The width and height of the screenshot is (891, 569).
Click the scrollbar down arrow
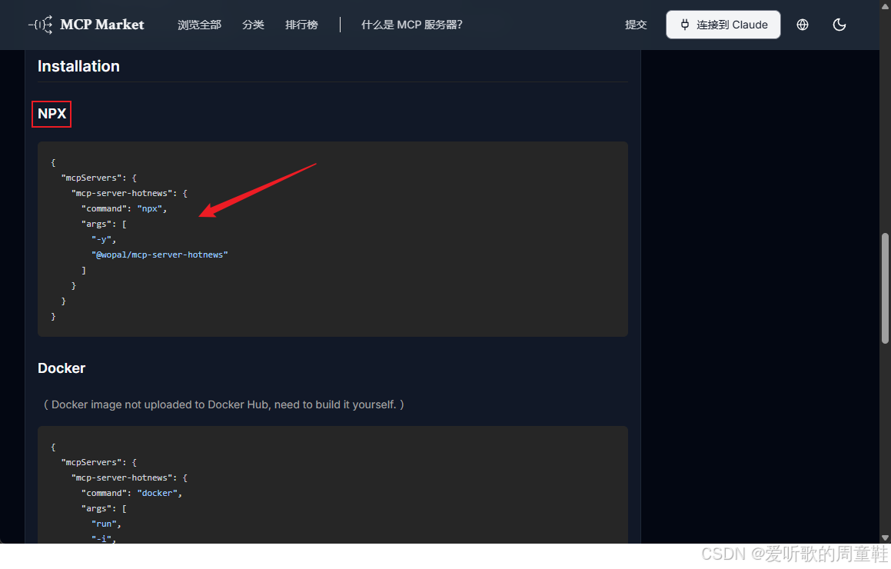(x=885, y=537)
